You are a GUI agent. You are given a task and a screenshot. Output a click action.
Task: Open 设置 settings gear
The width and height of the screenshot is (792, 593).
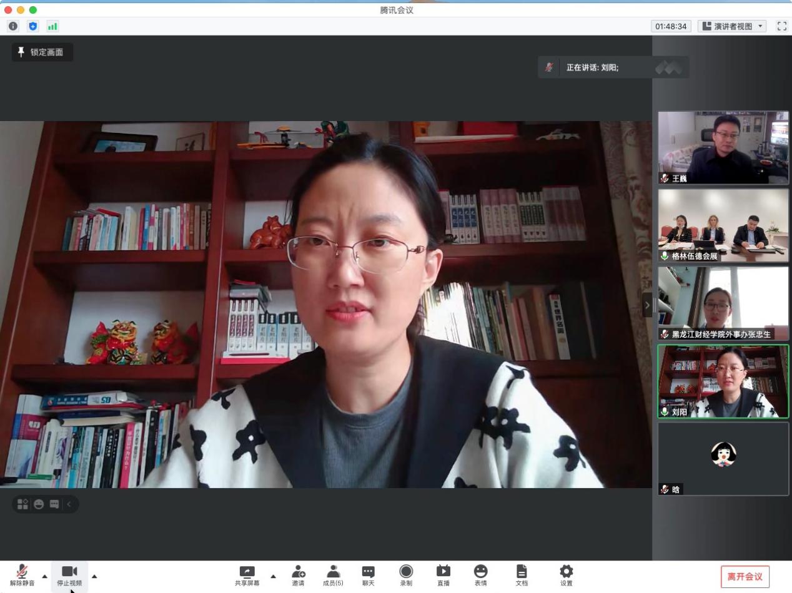click(x=566, y=576)
